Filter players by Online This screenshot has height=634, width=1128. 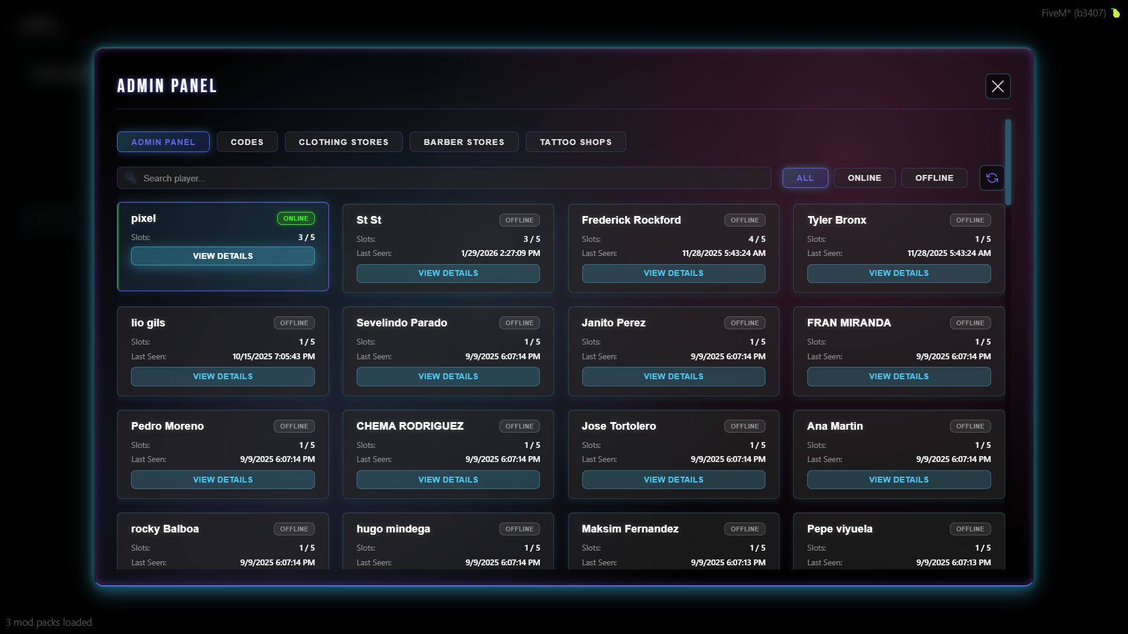click(864, 178)
